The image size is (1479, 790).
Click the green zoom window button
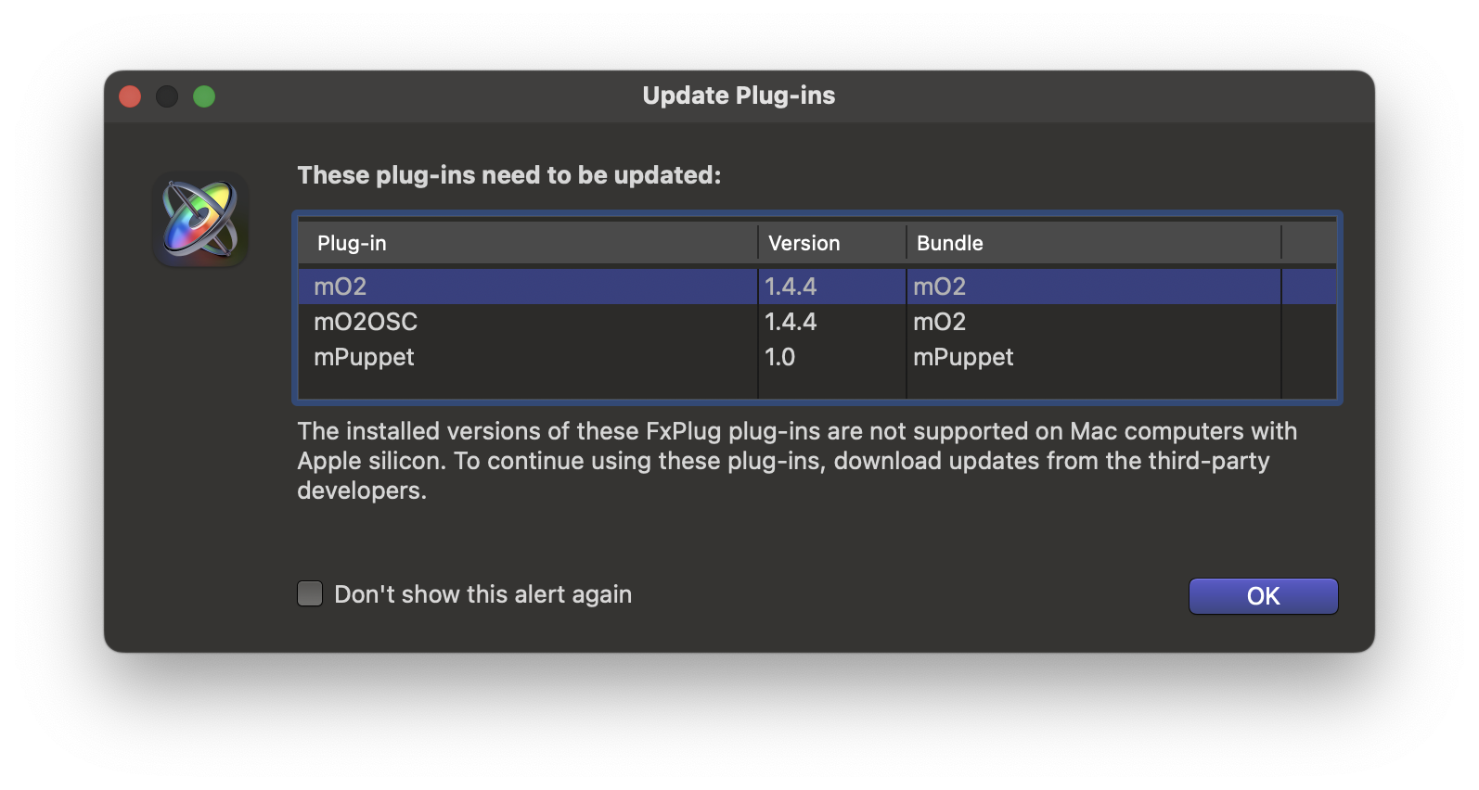click(x=204, y=96)
